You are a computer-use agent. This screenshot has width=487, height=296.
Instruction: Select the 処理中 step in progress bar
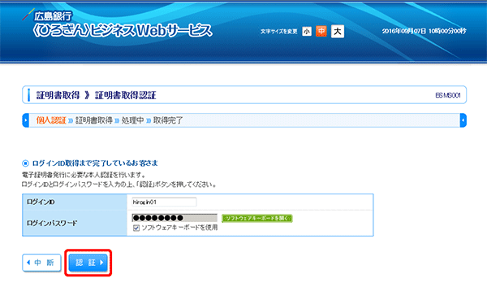pyautogui.click(x=132, y=120)
